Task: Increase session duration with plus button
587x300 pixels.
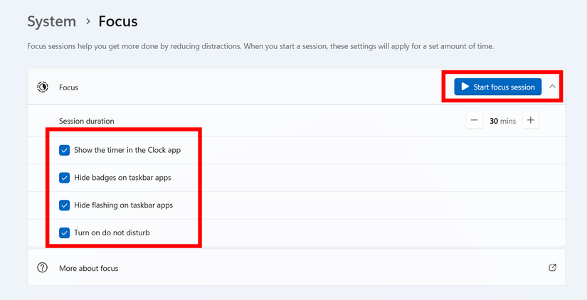Action: [531, 120]
